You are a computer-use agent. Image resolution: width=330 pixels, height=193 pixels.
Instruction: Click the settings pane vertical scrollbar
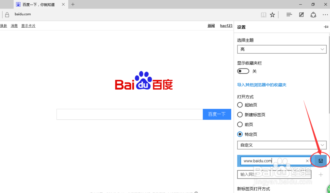329,75
